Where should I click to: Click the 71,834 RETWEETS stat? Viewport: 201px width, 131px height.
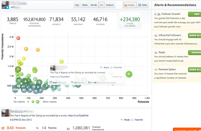[x=56, y=21]
